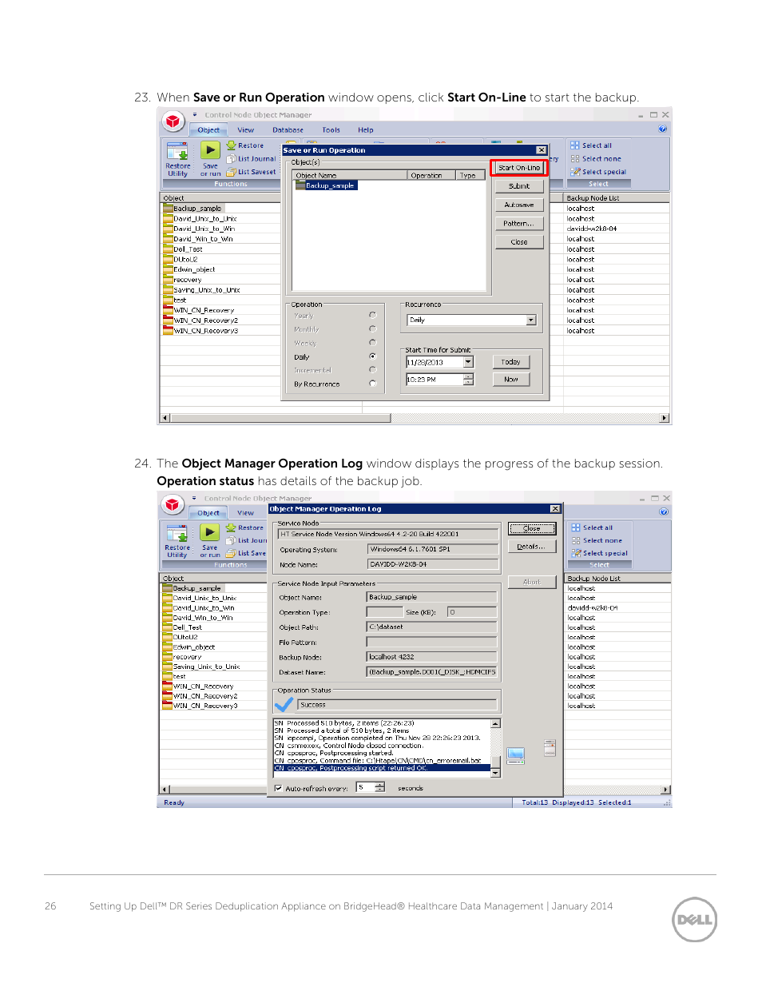Screen dimensions: 762x987
Task: Click the Submit button
Action: (x=519, y=186)
